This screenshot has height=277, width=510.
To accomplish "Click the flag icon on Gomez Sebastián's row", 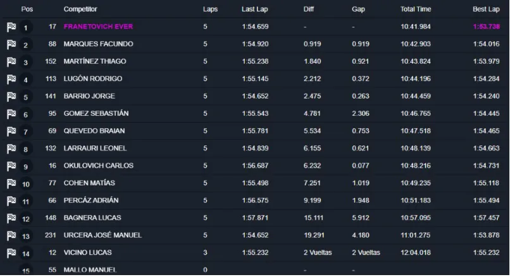I will coord(11,114).
